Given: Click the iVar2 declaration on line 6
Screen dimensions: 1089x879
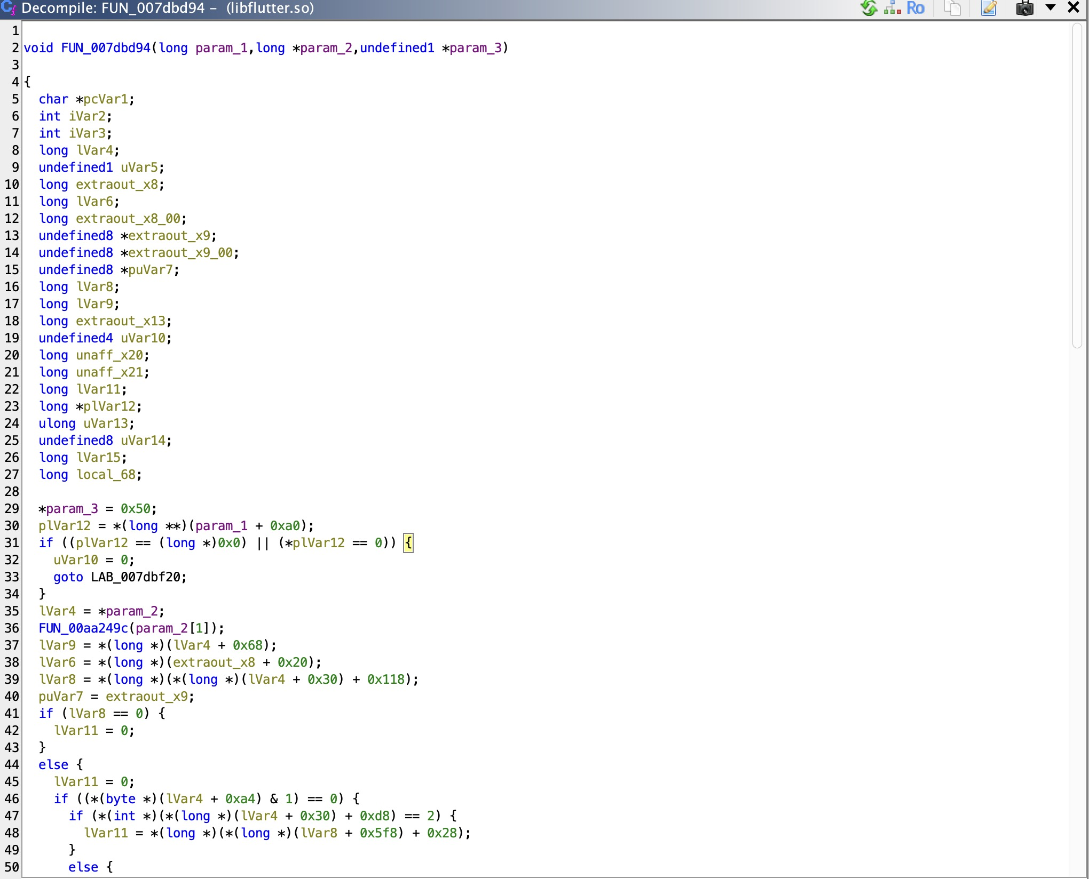Looking at the screenshot, I should tap(87, 116).
